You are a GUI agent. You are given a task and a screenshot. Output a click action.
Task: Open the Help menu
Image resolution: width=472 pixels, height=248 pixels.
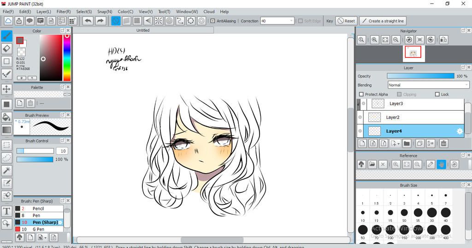(x=224, y=11)
